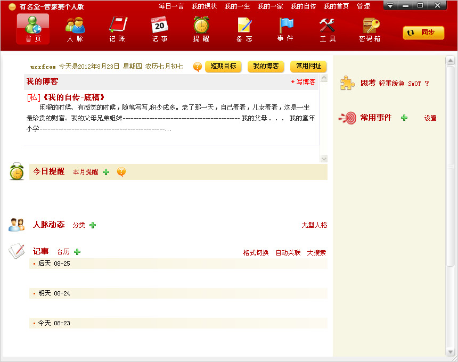Click the help question mark beside the date
The image size is (458, 362).
point(197,67)
